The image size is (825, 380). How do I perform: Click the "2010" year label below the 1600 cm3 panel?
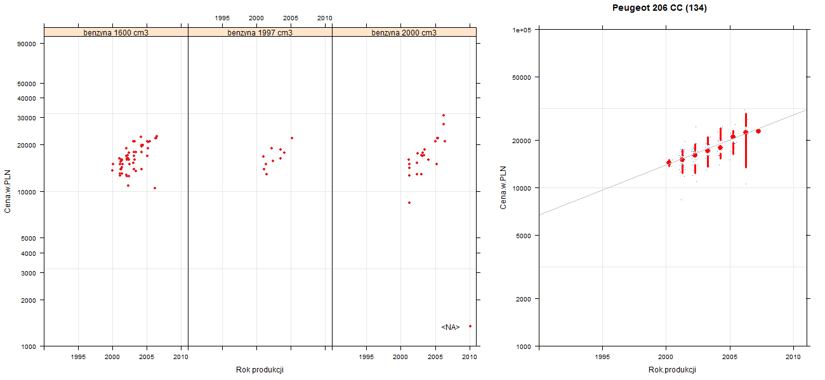[x=181, y=357]
